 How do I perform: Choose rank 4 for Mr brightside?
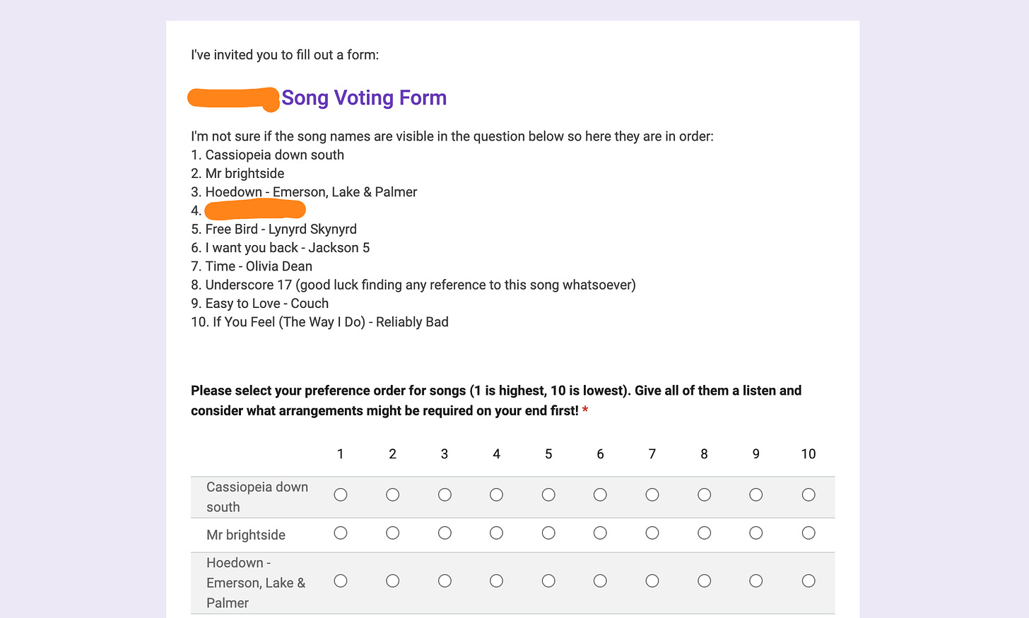click(497, 533)
